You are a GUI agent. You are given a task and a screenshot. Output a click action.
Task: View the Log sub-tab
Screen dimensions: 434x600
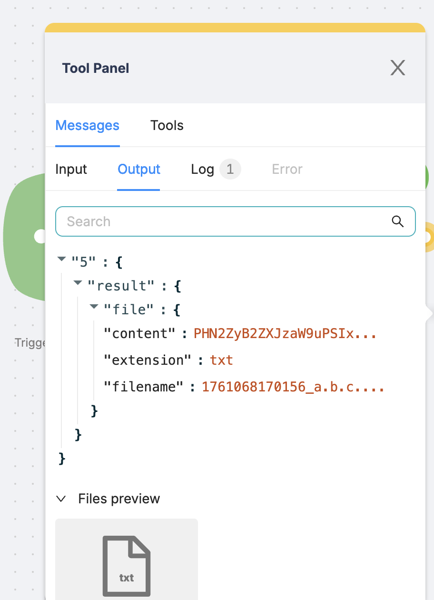pyautogui.click(x=202, y=169)
